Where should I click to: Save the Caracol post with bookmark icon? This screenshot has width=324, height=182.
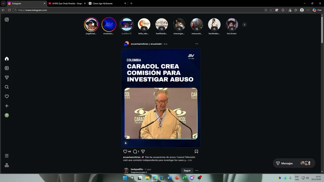point(196,151)
